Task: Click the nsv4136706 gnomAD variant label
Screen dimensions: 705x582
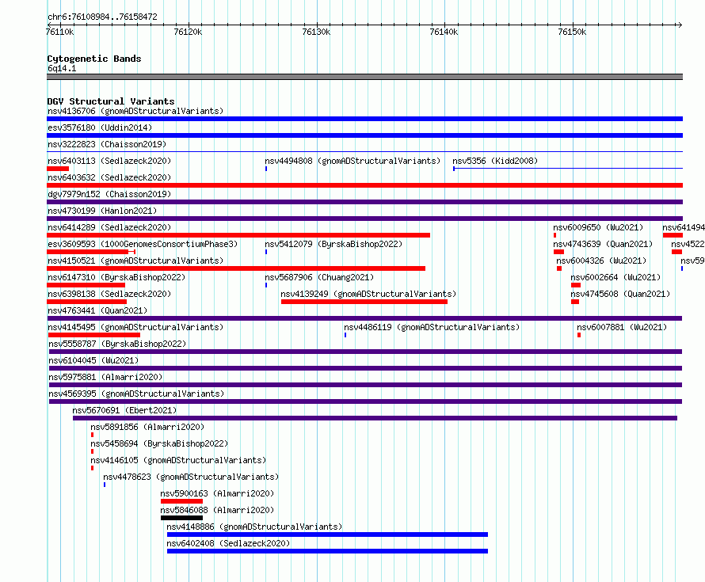Action: 135,111
